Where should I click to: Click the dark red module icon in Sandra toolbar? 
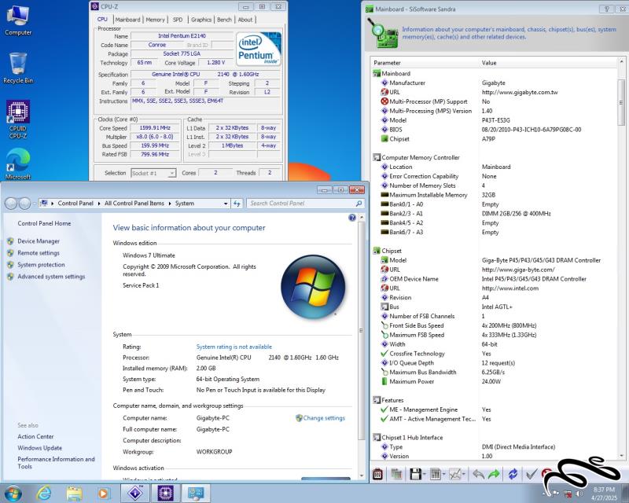(377, 474)
